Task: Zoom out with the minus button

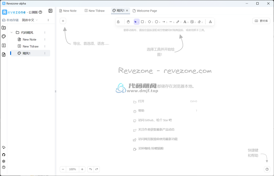Action: (x=63, y=169)
